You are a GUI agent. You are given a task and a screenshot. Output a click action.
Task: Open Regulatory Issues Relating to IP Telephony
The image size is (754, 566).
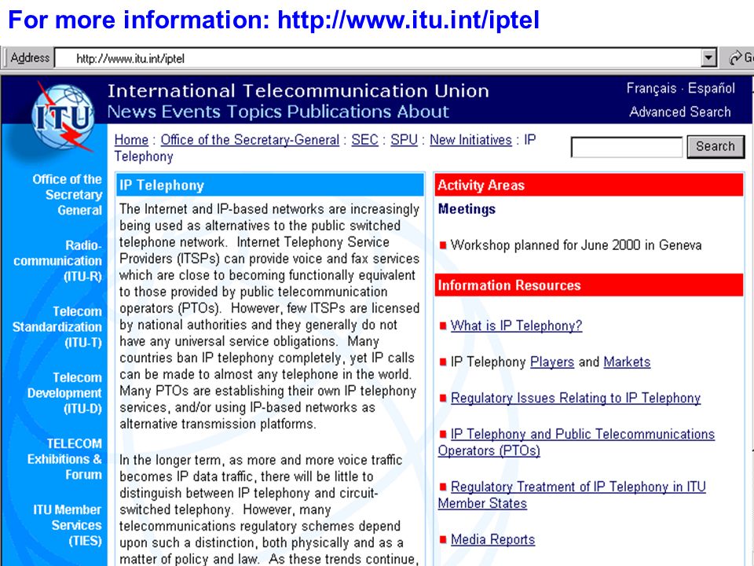[576, 398]
